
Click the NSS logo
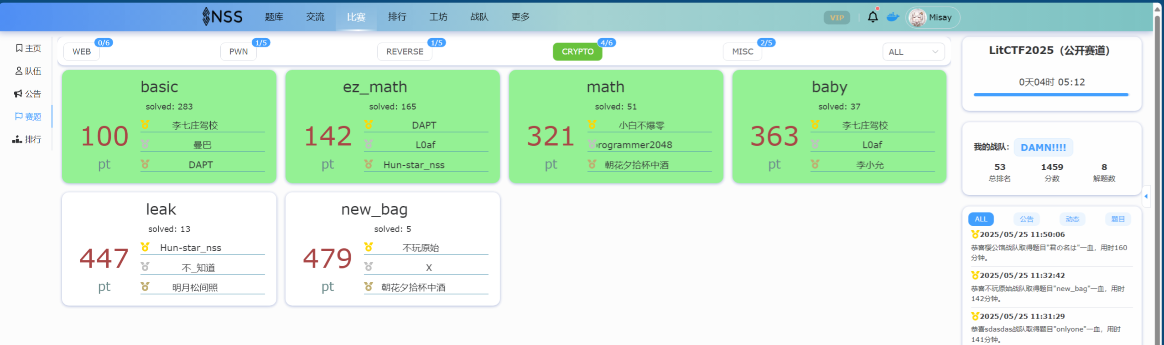(223, 17)
